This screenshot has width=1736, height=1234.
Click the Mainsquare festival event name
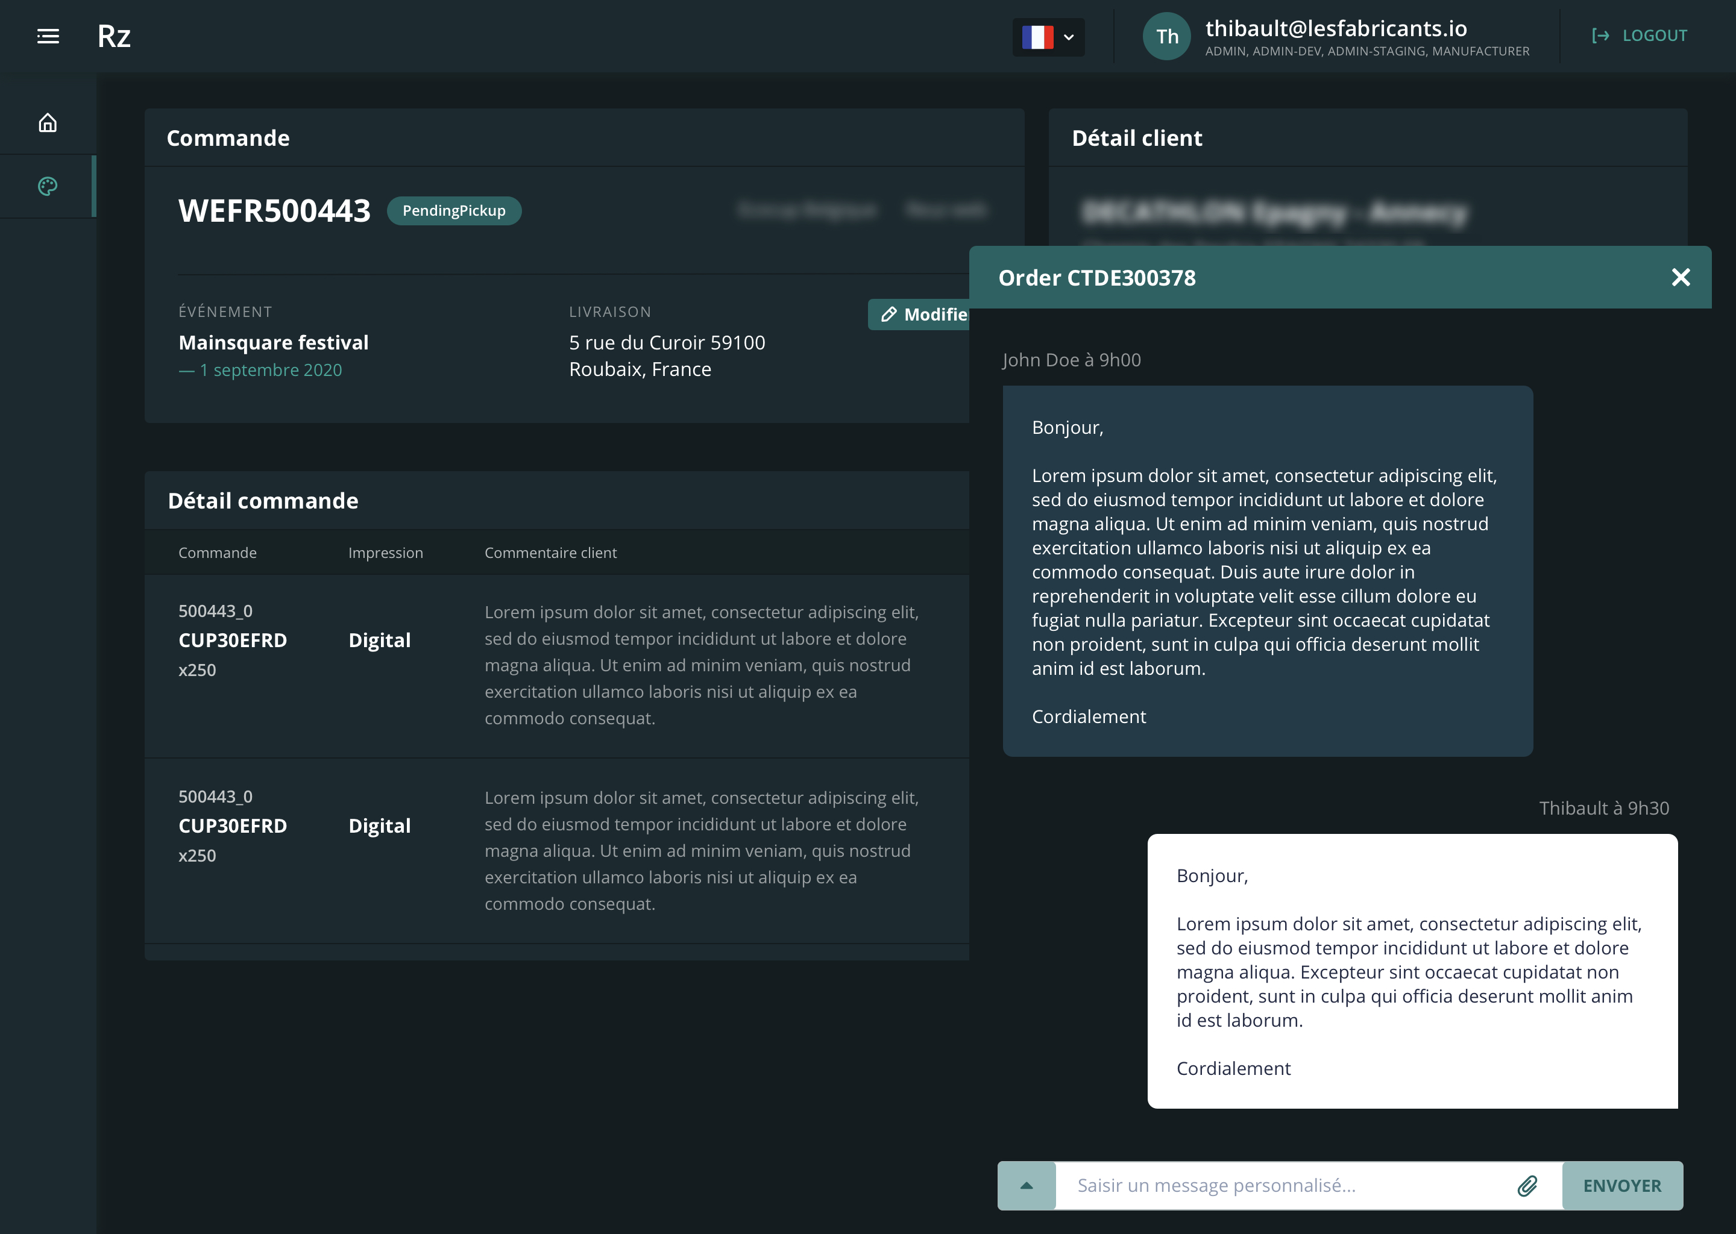coord(274,343)
